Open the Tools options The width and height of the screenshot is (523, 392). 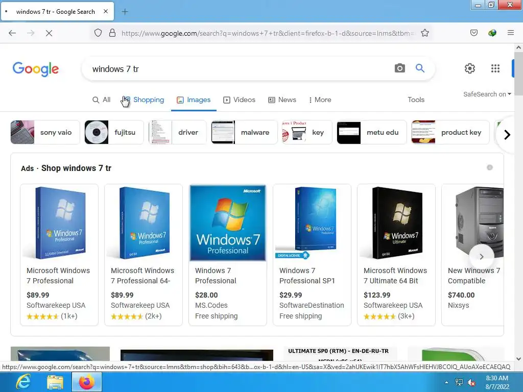(x=416, y=100)
